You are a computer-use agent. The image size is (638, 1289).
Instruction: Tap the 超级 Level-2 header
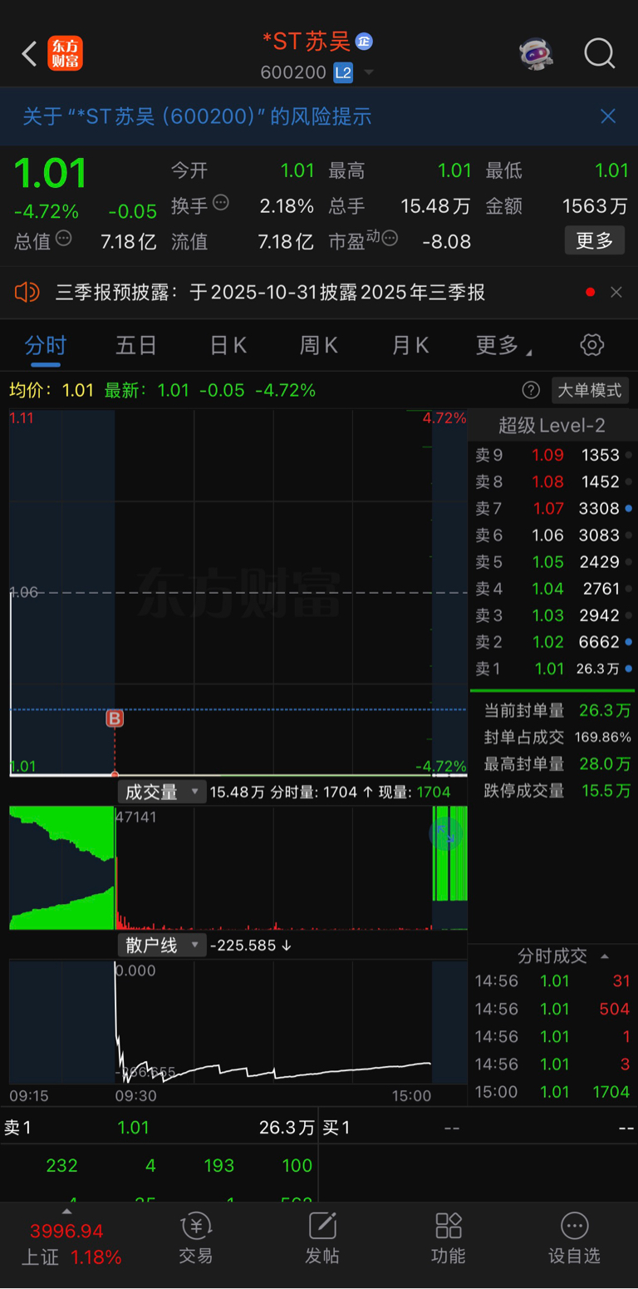[552, 426]
